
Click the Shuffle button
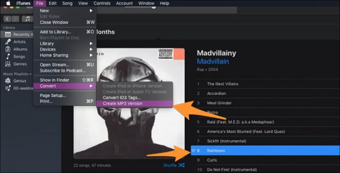[174, 165]
